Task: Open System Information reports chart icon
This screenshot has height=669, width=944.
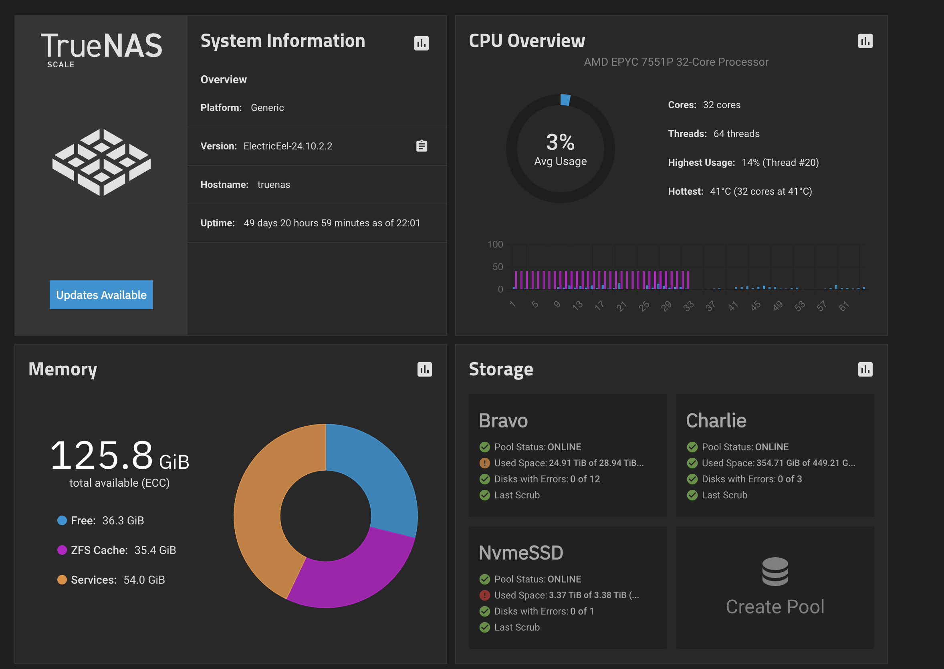Action: [421, 43]
